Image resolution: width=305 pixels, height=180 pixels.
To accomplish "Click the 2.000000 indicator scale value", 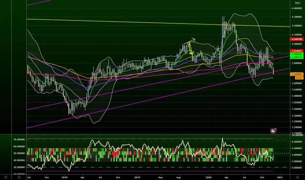I will point(296,162).
